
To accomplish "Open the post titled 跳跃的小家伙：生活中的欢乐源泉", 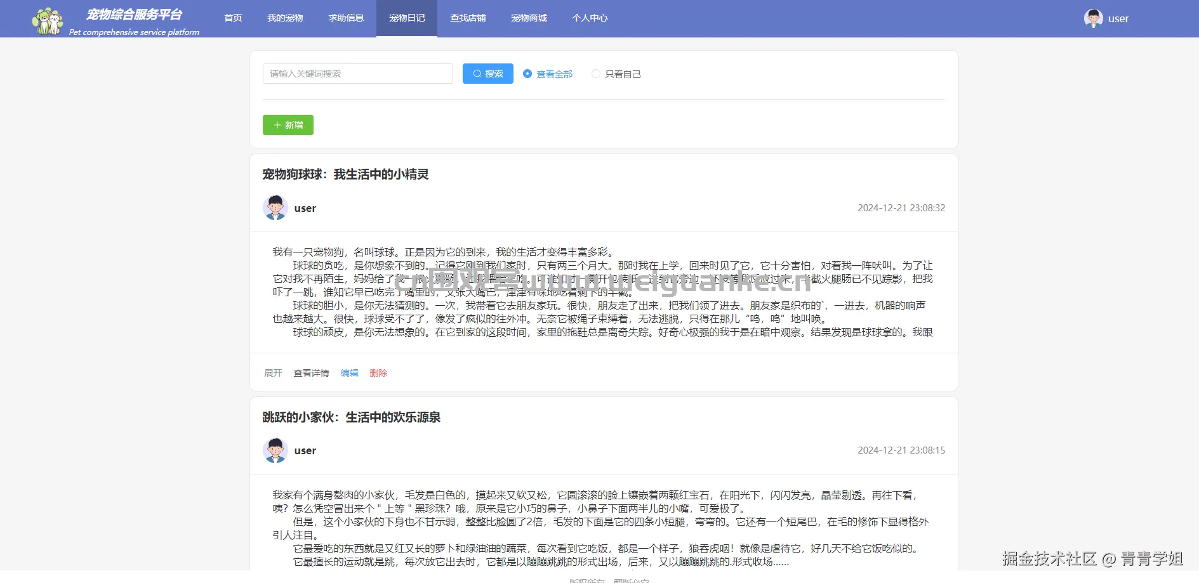I will coord(352,417).
